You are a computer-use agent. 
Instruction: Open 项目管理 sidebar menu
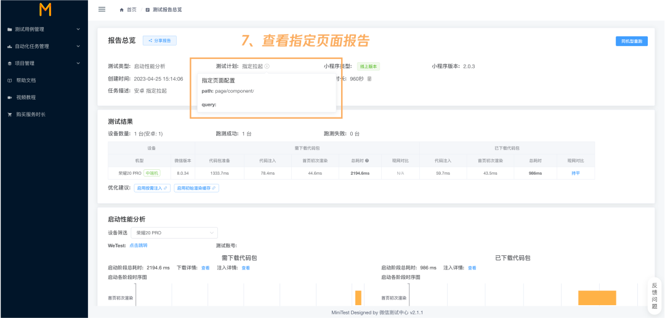coord(44,63)
